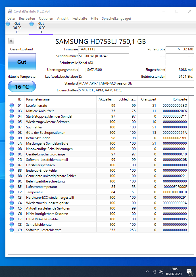Click the Betriebsstunden value 9151 Std.
Viewport: 196px width, 277px height.
click(x=180, y=77)
